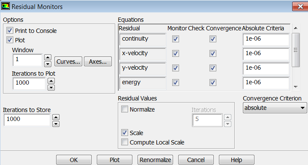Open the Axes... settings
The image size is (308, 165).
[98, 62]
